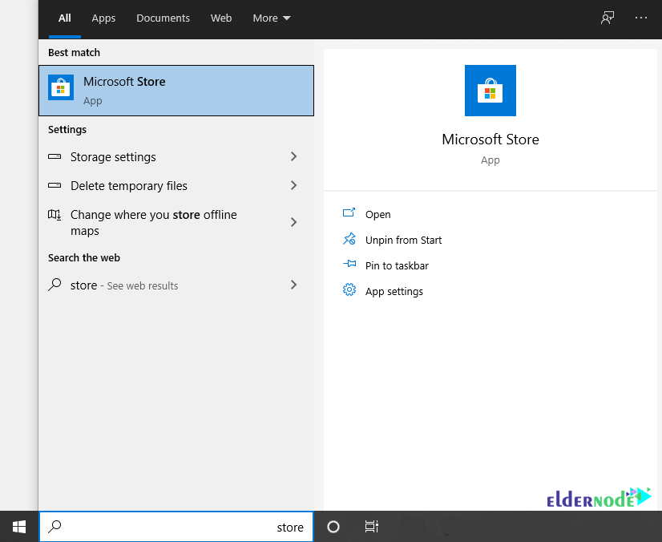The height and width of the screenshot is (542, 662).
Task: Open the three-dot options menu
Action: [x=641, y=17]
